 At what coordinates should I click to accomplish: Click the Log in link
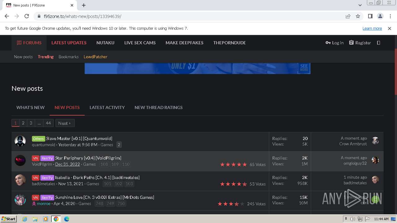[x=335, y=43]
